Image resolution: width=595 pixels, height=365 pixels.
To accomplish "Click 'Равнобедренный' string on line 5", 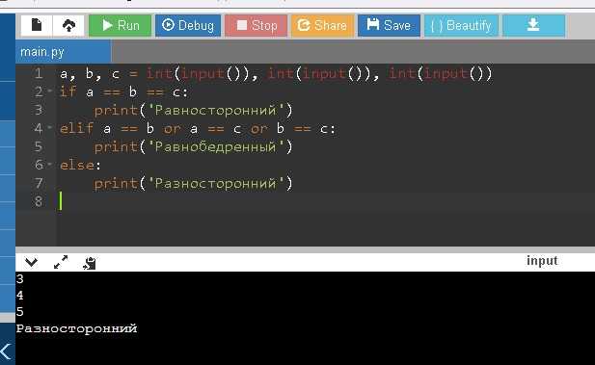I will 216,146.
